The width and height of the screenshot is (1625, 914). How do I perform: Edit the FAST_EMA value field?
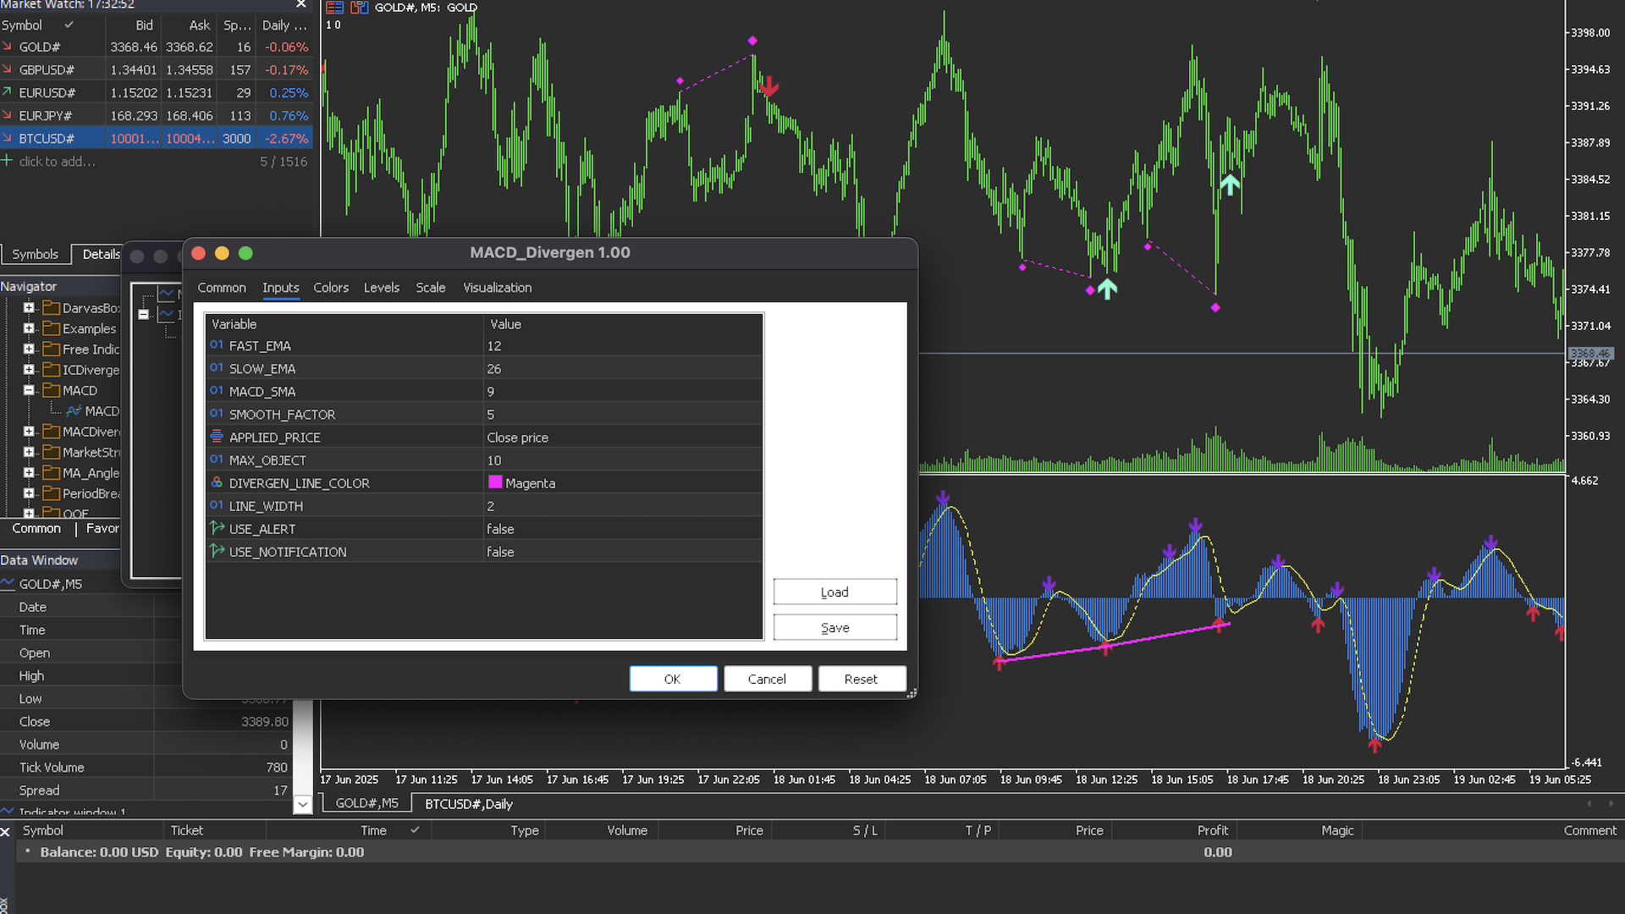(x=623, y=346)
